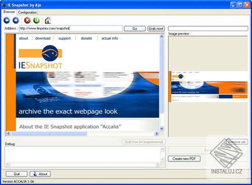
Task: Click into the Address URL field
Action: 71,28
